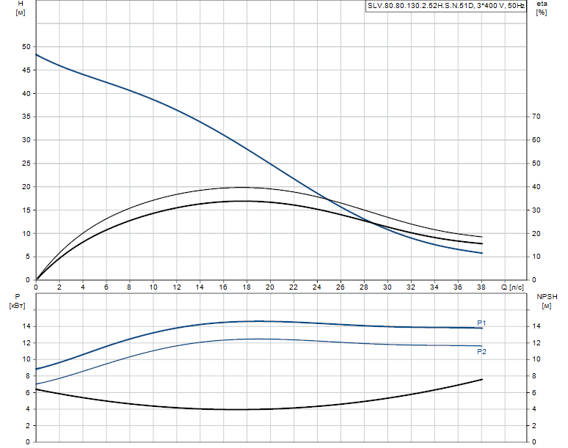Image resolution: width=568 pixels, height=448 pixels.
Task: Click the 38 tick on Q axis
Action: pos(481,287)
